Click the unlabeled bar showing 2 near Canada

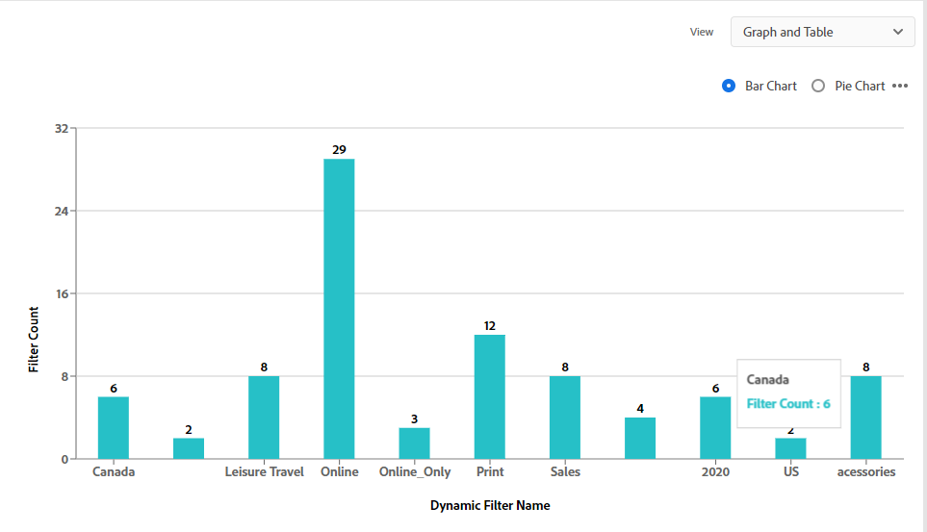[x=189, y=448]
